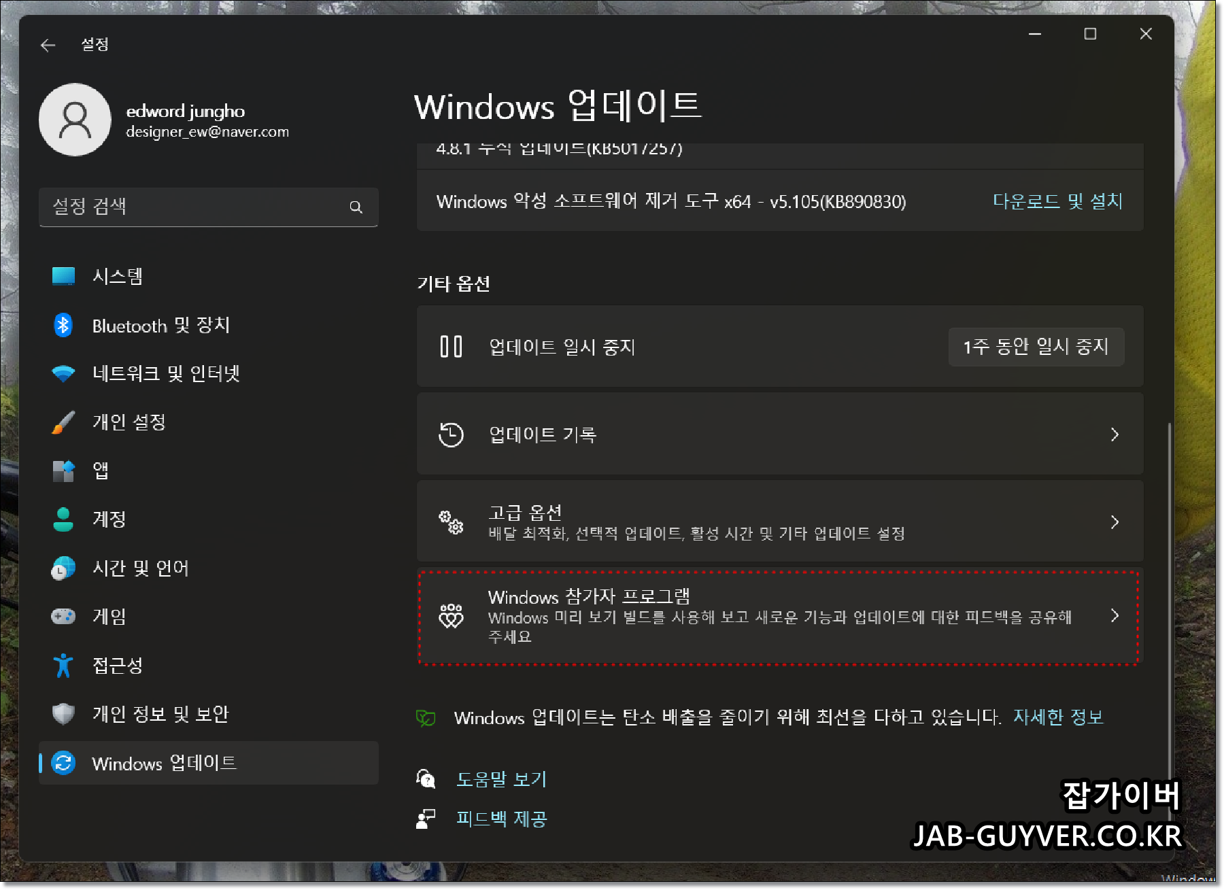The width and height of the screenshot is (1224, 890).
Task: Click 1주 동안 일시 중지 button
Action: coord(1036,347)
